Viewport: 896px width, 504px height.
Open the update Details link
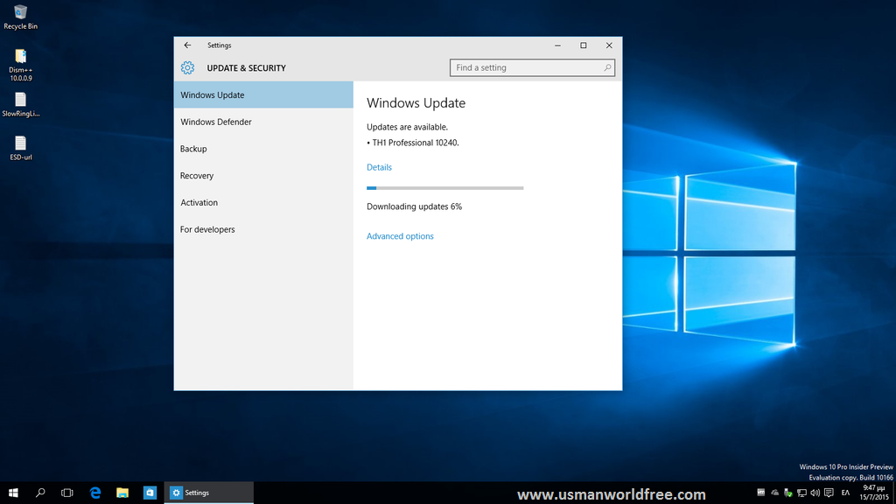(x=379, y=167)
